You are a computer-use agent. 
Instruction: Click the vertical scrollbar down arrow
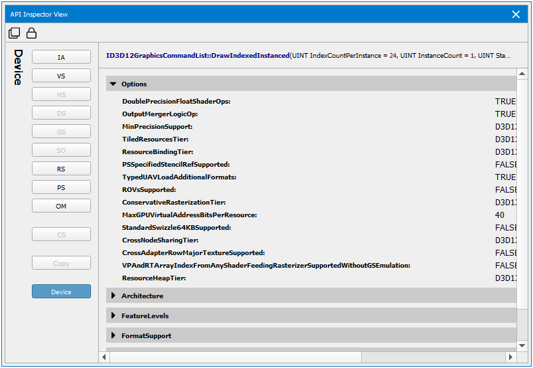[x=522, y=345]
